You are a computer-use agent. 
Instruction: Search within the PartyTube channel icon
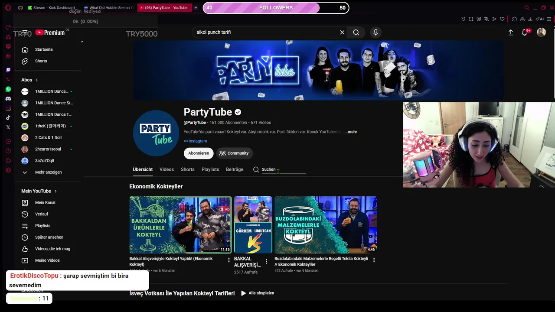(256, 169)
